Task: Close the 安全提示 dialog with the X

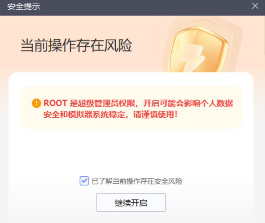Action: coord(255,6)
